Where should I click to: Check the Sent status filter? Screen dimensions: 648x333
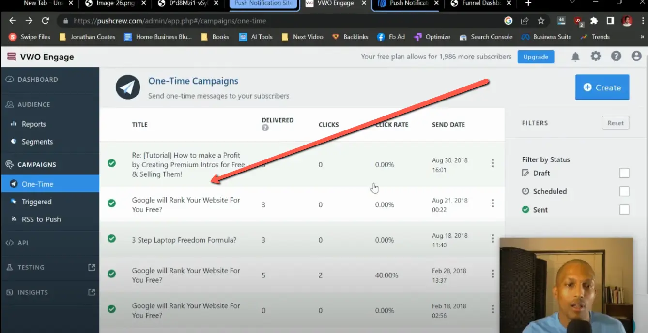[x=624, y=209]
